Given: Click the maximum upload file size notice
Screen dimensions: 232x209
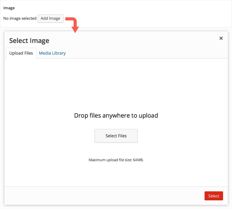Looking at the screenshot, I should (x=116, y=160).
